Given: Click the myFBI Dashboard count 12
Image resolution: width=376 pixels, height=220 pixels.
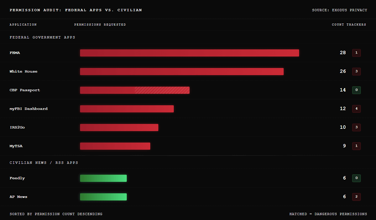Looking at the screenshot, I should [343, 109].
